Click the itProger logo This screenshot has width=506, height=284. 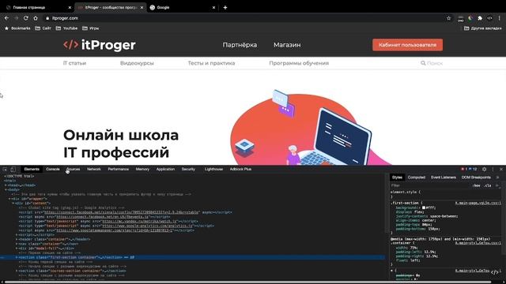coord(100,45)
